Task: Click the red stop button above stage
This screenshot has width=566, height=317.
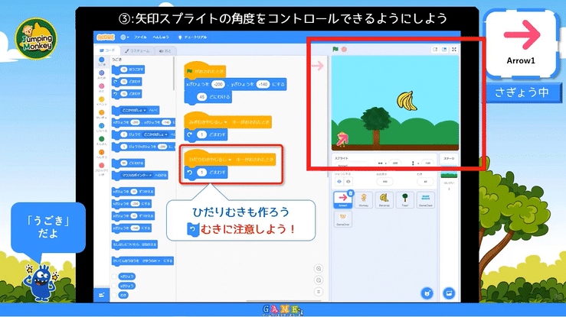Action: [344, 50]
